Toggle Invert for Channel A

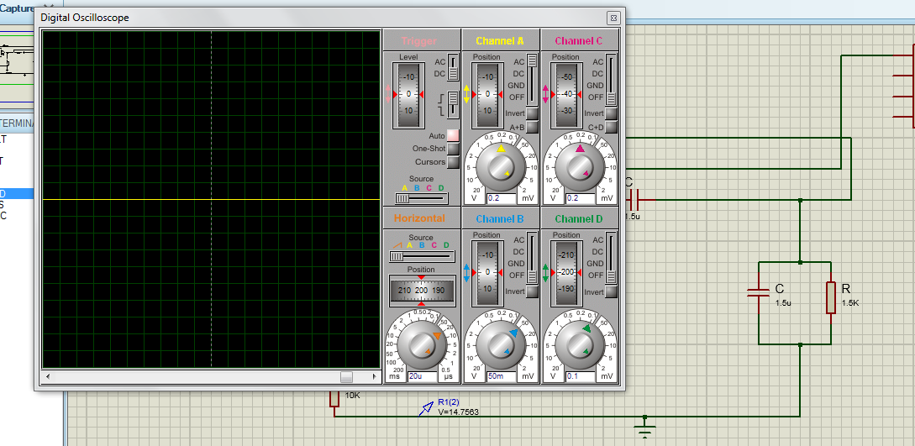(x=532, y=113)
